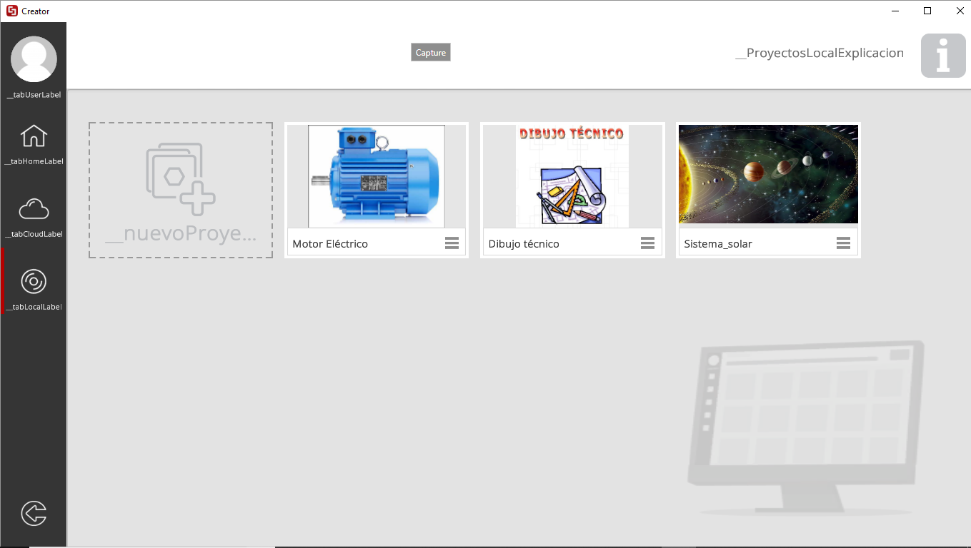The image size is (971, 548).
Task: Click the __tabUserLabel sidebar label
Action: (34, 95)
